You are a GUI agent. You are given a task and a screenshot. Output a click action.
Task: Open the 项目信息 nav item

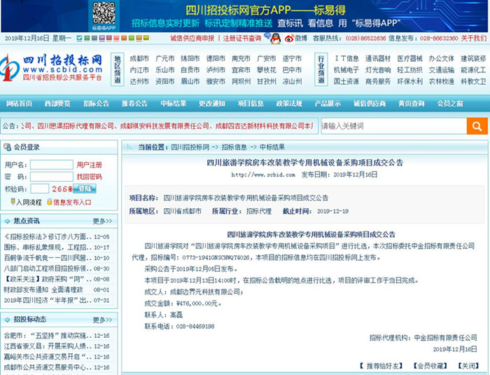pyautogui.click(x=251, y=104)
